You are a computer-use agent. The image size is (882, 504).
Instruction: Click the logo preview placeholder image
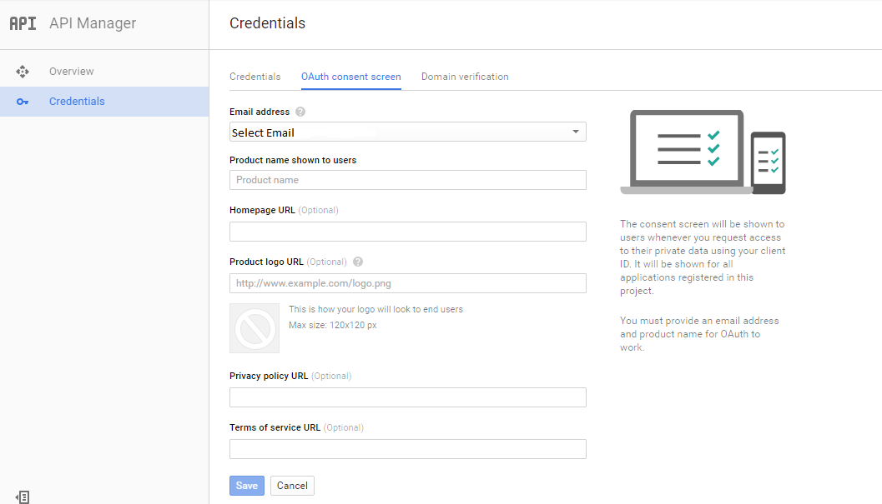pyautogui.click(x=255, y=328)
